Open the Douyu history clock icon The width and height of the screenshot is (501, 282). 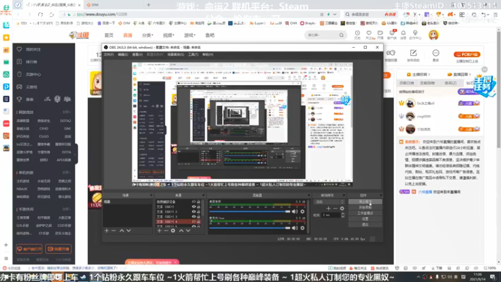tap(357, 34)
